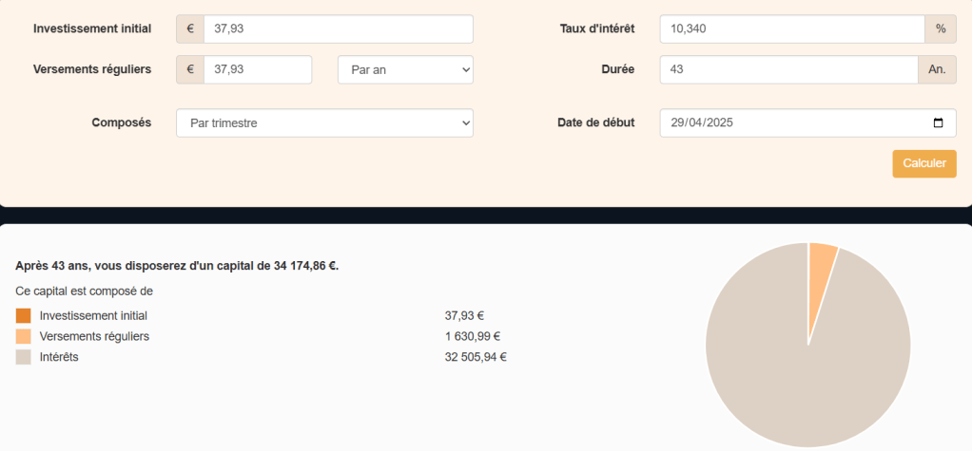Click the euro symbol beside Investissement initial
This screenshot has height=451, width=972.
click(x=190, y=28)
